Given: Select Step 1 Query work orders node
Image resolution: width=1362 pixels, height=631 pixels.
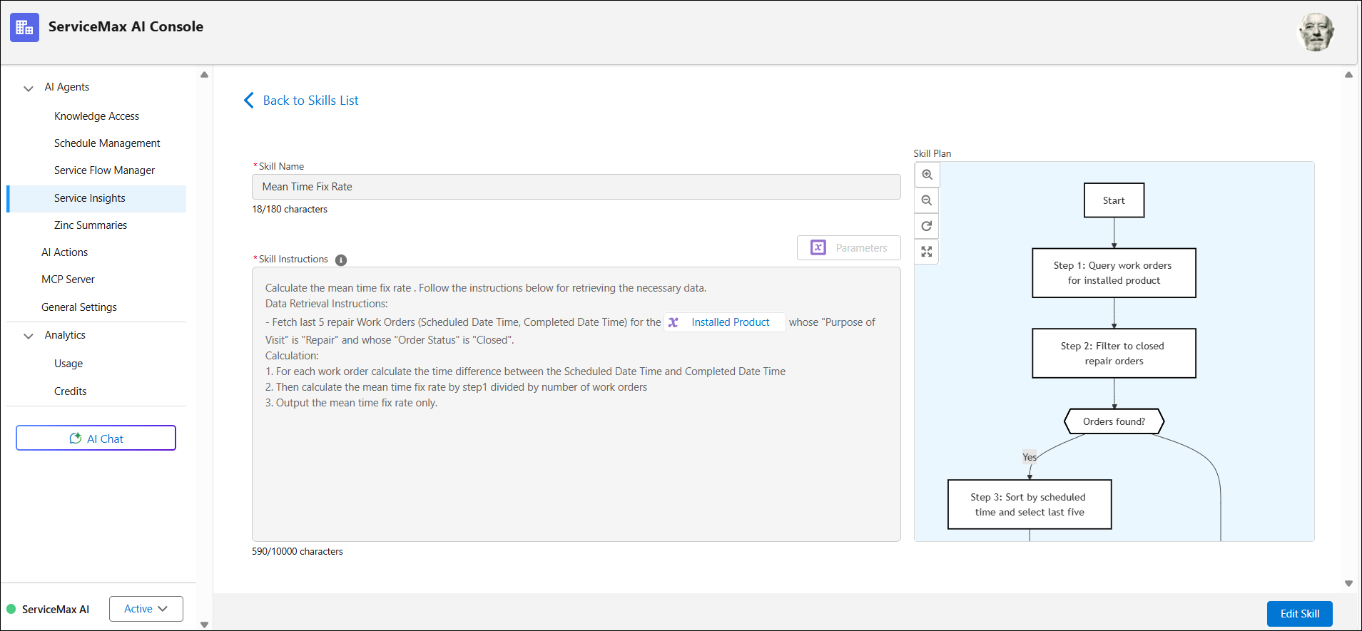Looking at the screenshot, I should click(1114, 273).
